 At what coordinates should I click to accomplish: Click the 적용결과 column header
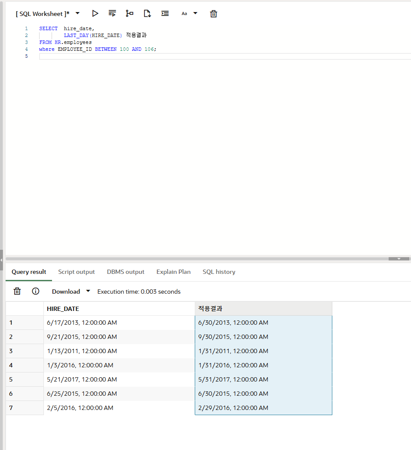264,309
